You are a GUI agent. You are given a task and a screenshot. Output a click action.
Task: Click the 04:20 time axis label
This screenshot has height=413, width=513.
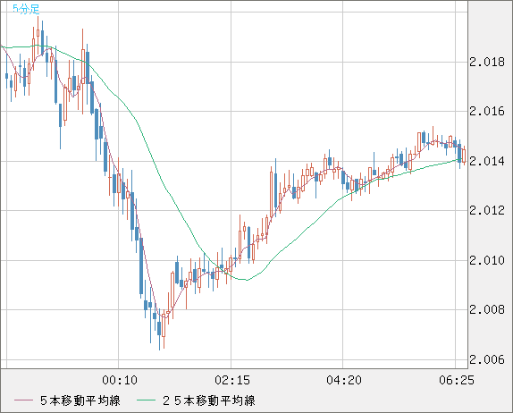coord(344,380)
